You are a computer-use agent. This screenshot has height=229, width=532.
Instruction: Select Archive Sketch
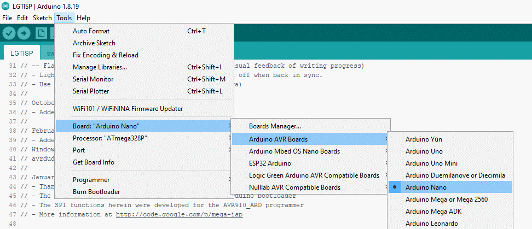click(x=144, y=43)
